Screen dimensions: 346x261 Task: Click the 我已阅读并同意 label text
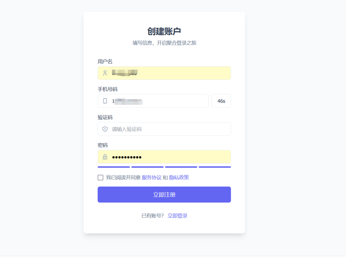[x=123, y=177]
